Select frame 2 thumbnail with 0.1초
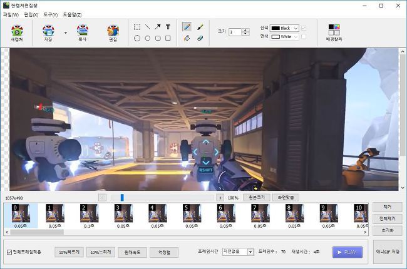This screenshot has width=407, height=269. click(90, 213)
